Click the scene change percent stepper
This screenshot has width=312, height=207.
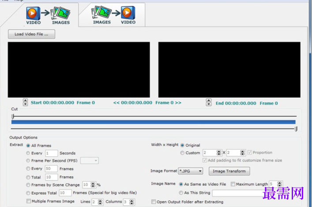[93, 185]
